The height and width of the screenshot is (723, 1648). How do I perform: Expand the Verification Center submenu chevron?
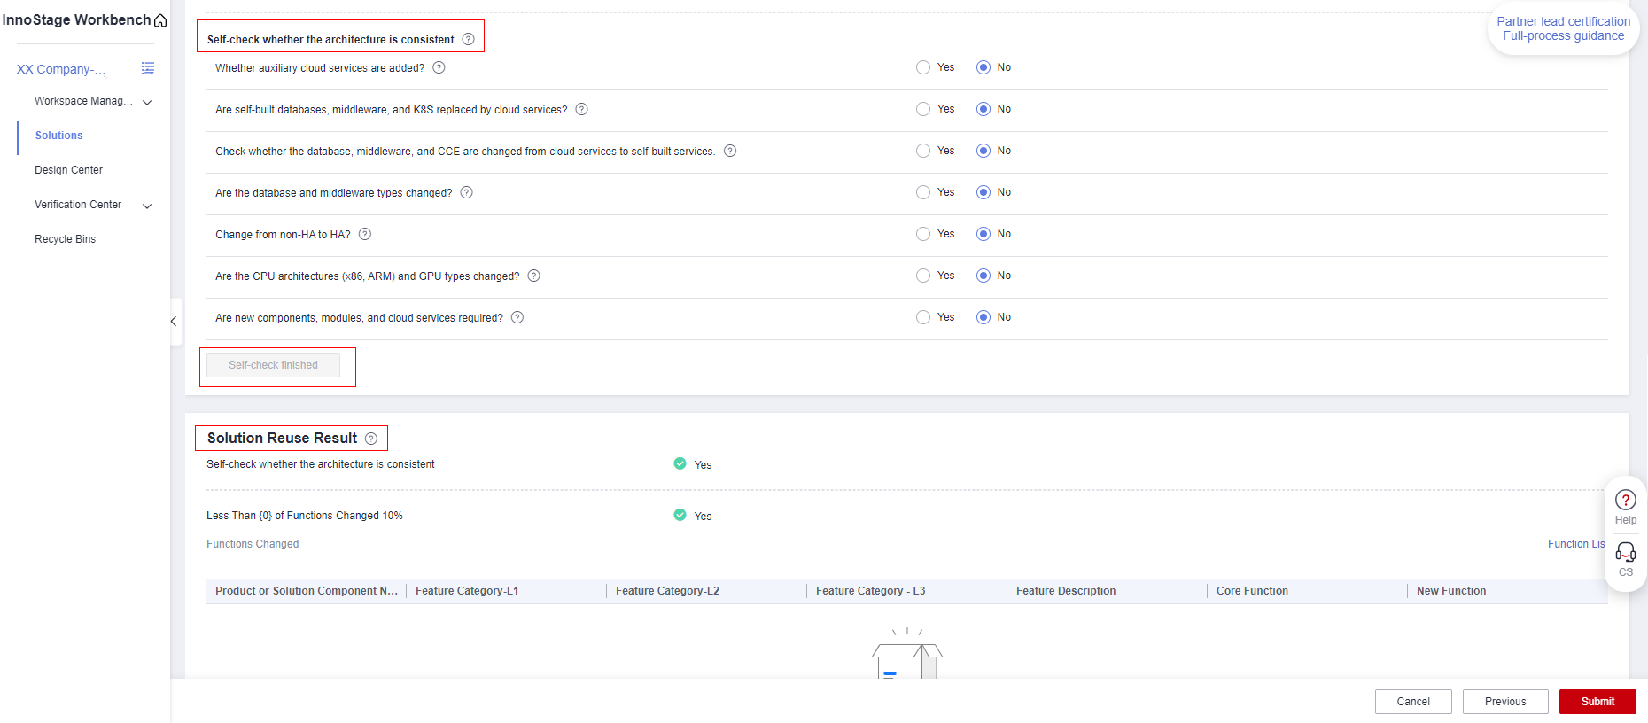[147, 206]
